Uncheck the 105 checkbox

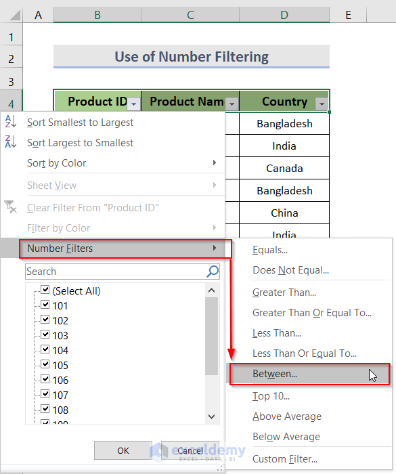(x=45, y=364)
